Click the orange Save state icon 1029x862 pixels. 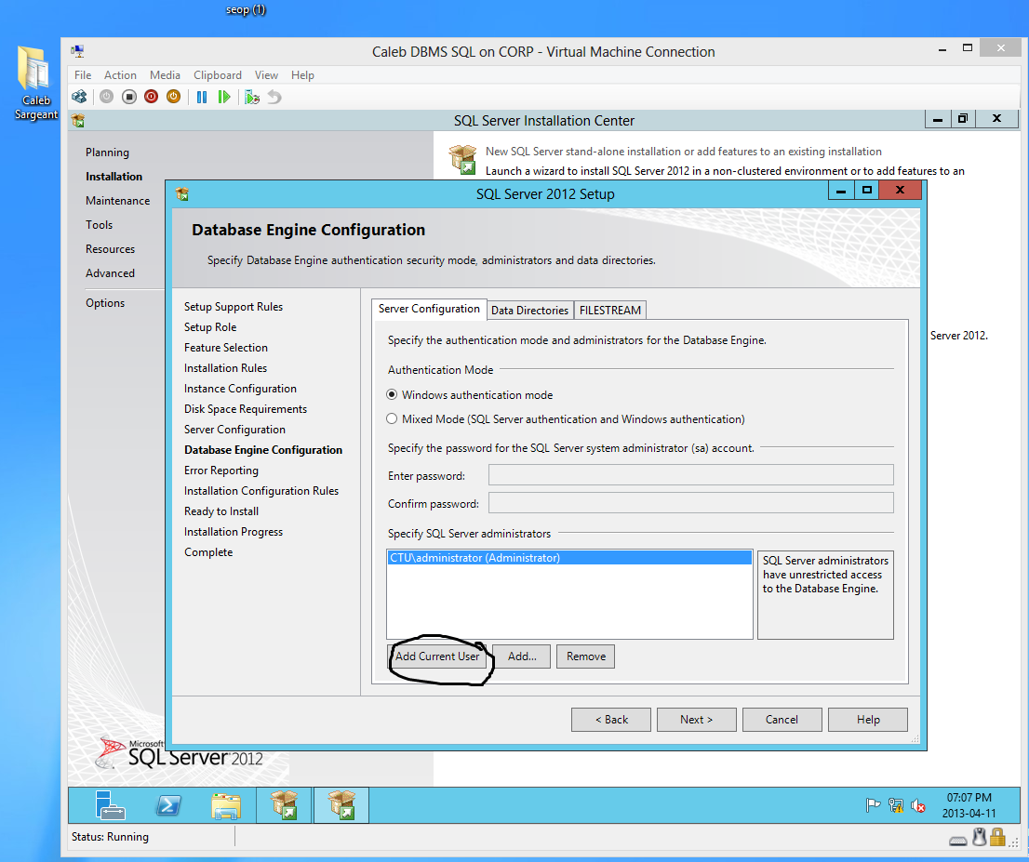click(x=173, y=97)
